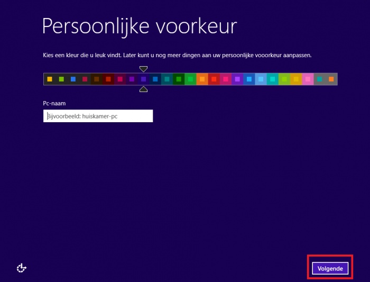The height and width of the screenshot is (282, 370).
Task: Pick the dark green color swatch
Action: [179, 79]
